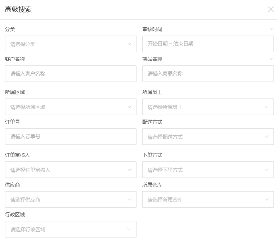Click the chevron next to 审核时间
The width and height of the screenshot is (278, 240).
click(x=272, y=29)
